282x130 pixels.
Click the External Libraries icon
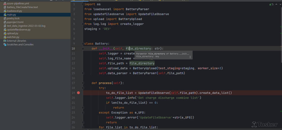tap(5, 41)
